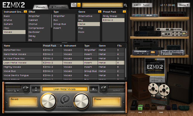Viewport: 193px width, 116px height.
Task: Click the purple FLA flanger pedal
Action: (168, 107)
